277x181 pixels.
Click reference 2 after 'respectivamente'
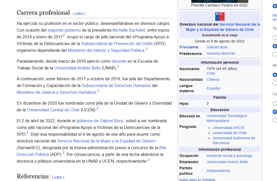tap(149, 160)
